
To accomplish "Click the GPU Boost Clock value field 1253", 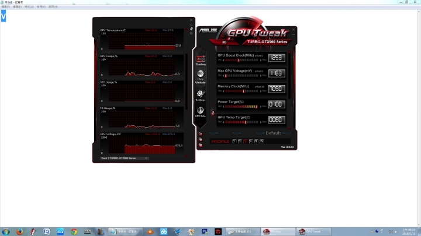I will (277, 58).
